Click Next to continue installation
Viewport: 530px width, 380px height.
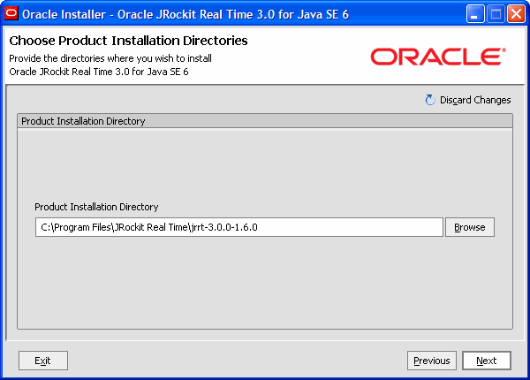[x=487, y=361]
